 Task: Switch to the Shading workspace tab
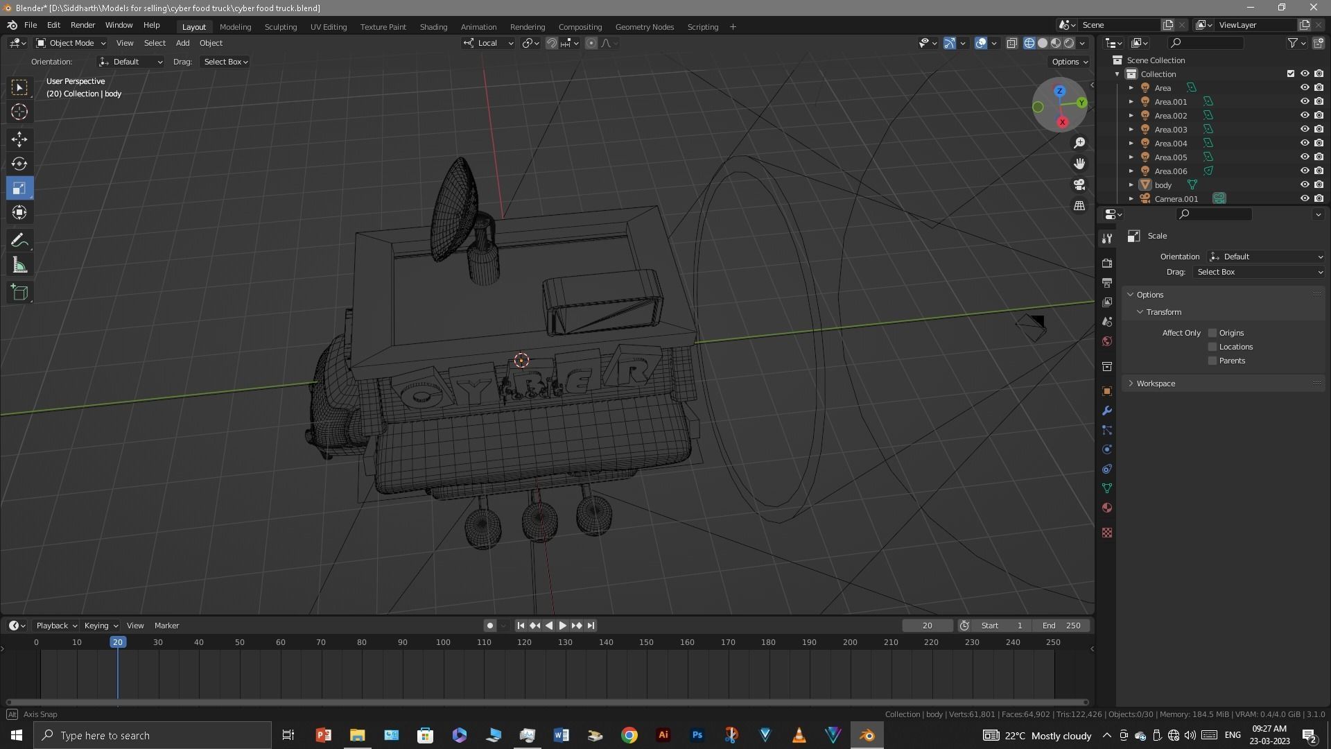point(433,26)
